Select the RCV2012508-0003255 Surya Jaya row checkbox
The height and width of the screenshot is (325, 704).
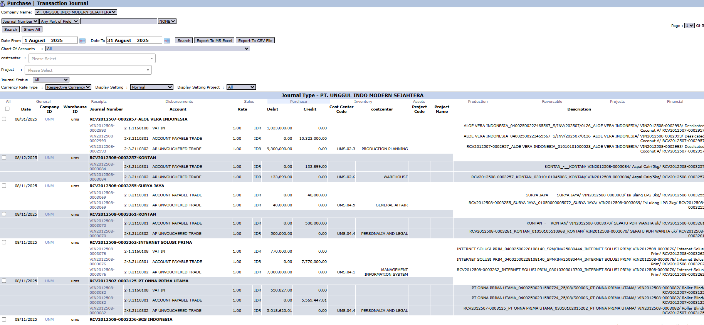click(4, 186)
